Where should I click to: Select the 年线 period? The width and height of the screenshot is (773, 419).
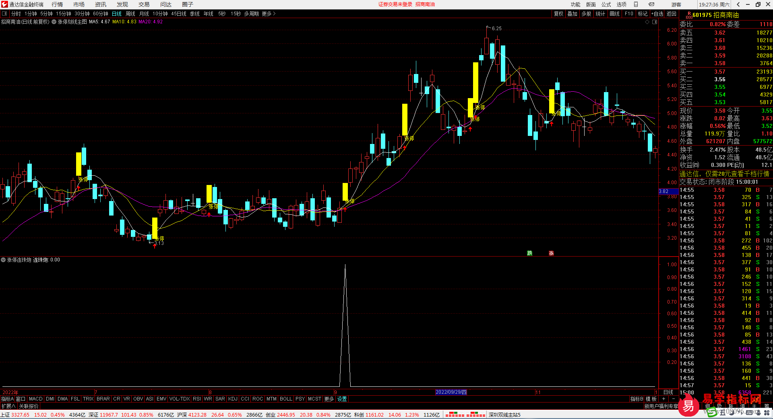click(209, 14)
